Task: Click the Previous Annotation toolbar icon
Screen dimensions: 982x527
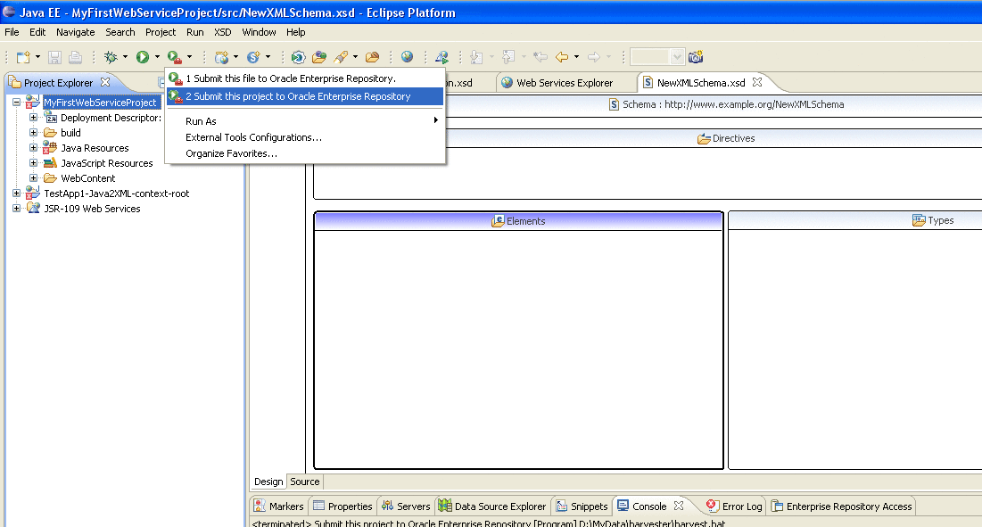Action: point(508,58)
